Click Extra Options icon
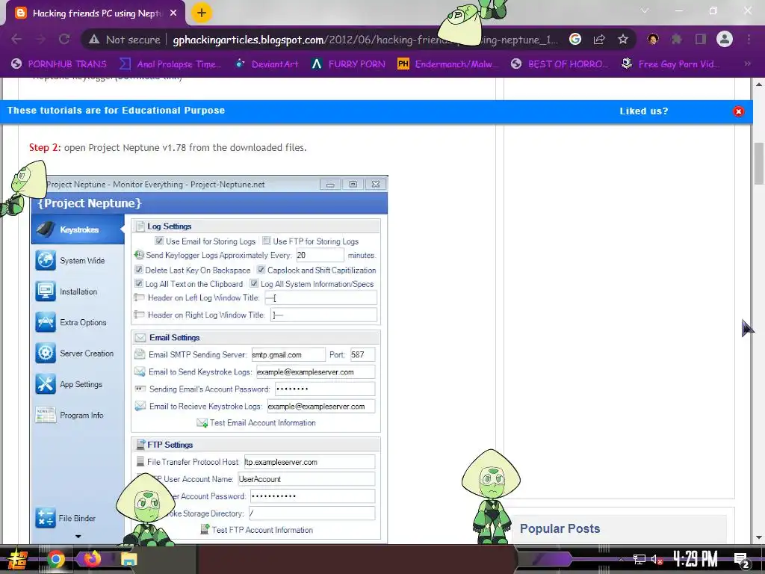The width and height of the screenshot is (765, 574). pyautogui.click(x=46, y=322)
